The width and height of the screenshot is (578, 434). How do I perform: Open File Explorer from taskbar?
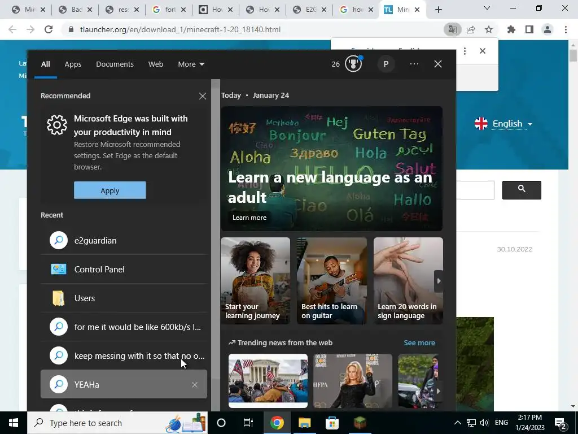[x=304, y=423]
